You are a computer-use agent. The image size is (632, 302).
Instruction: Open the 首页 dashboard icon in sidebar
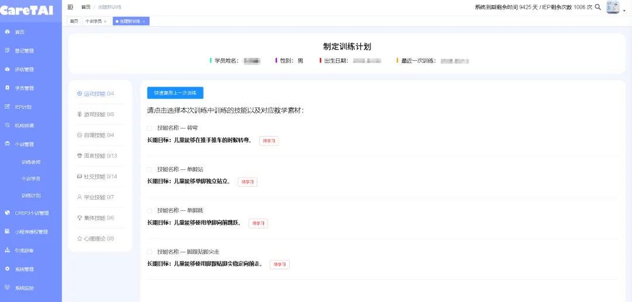(x=7, y=32)
